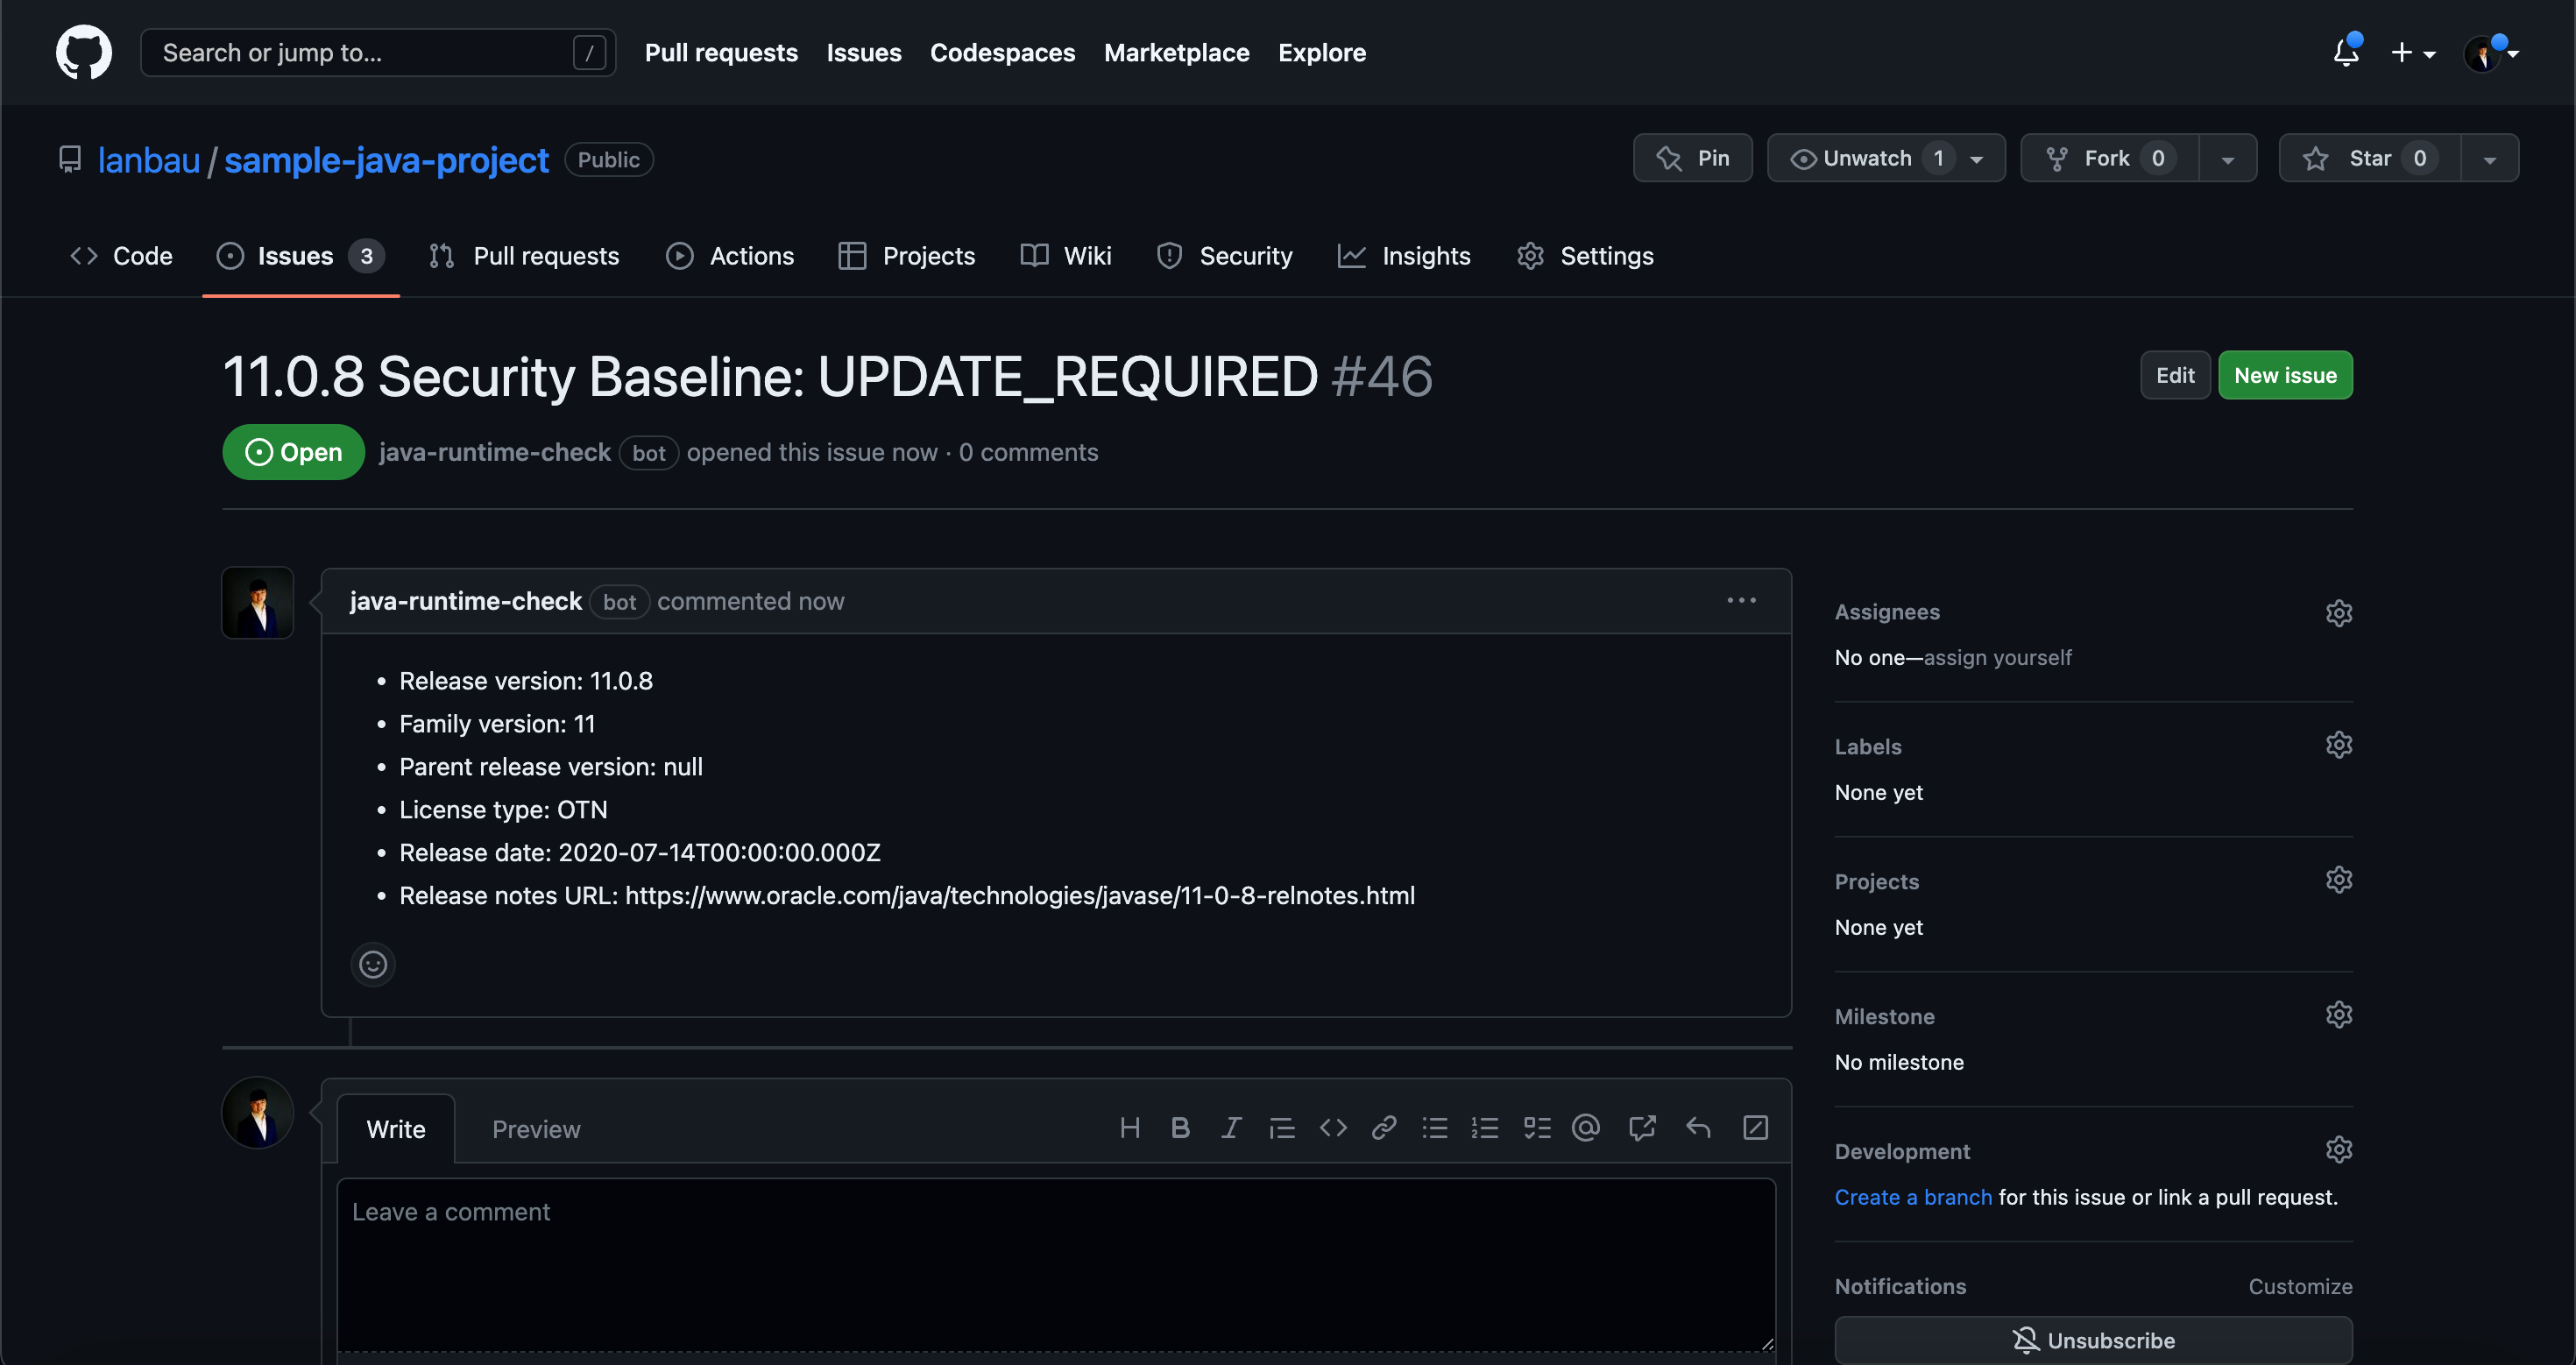Edit Assignees with the gear icon
The width and height of the screenshot is (2576, 1365).
(2338, 612)
